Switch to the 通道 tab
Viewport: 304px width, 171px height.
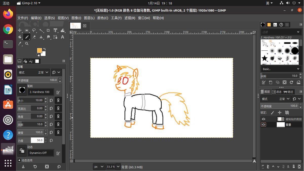(x=277, y=92)
